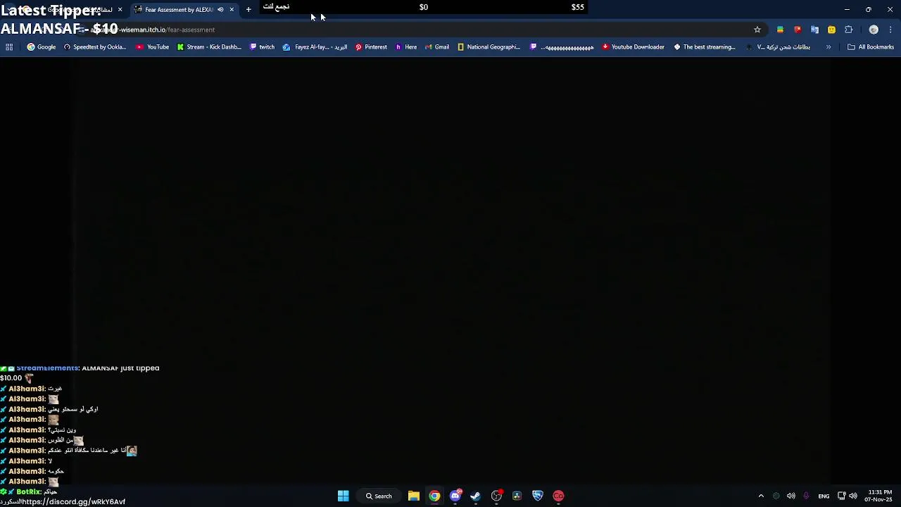901x507 pixels.
Task: Open the Youtube Downloader bookmark
Action: click(633, 47)
